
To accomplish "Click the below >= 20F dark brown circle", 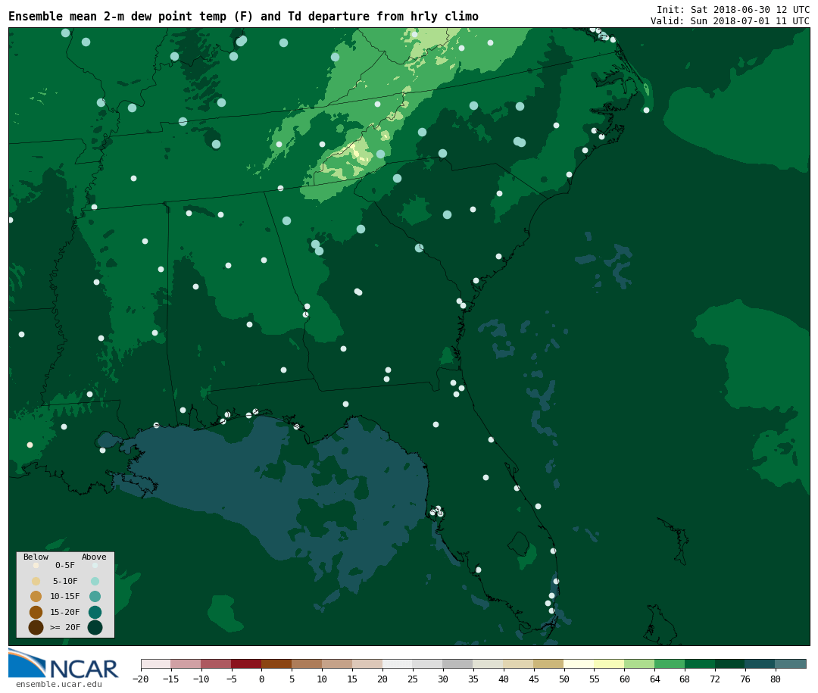I will [36, 627].
